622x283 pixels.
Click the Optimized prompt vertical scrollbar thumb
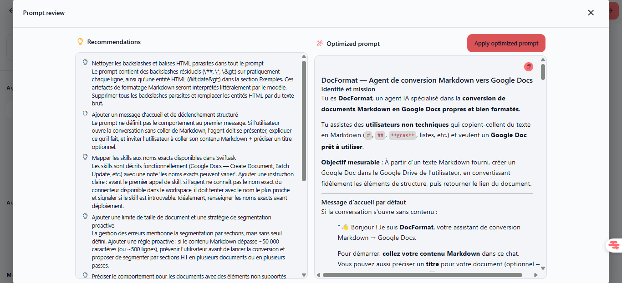543,72
